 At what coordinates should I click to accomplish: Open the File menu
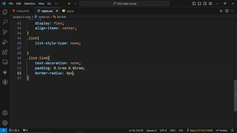pyautogui.click(x=11, y=3)
